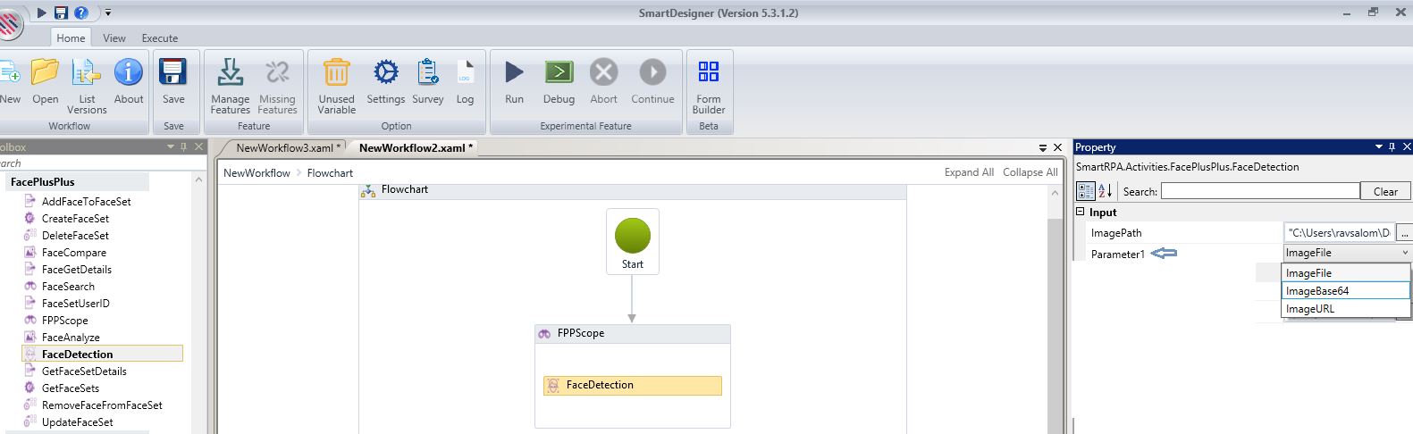Open the Form Builder beta tool

click(708, 72)
